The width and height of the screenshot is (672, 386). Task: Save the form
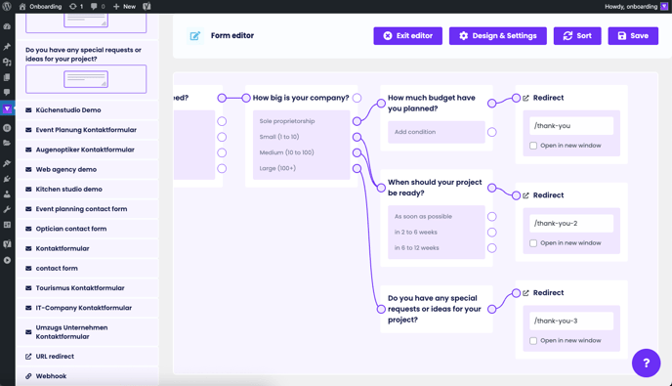click(633, 36)
